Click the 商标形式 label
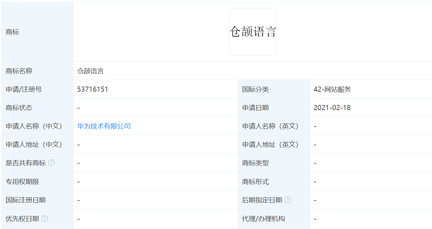Image resolution: width=432 pixels, height=229 pixels. [x=256, y=182]
